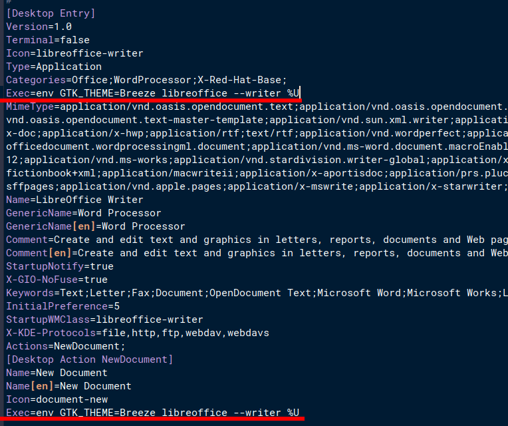The image size is (508, 426).
Task: Select the Version=1.0 line
Action: (x=39, y=27)
